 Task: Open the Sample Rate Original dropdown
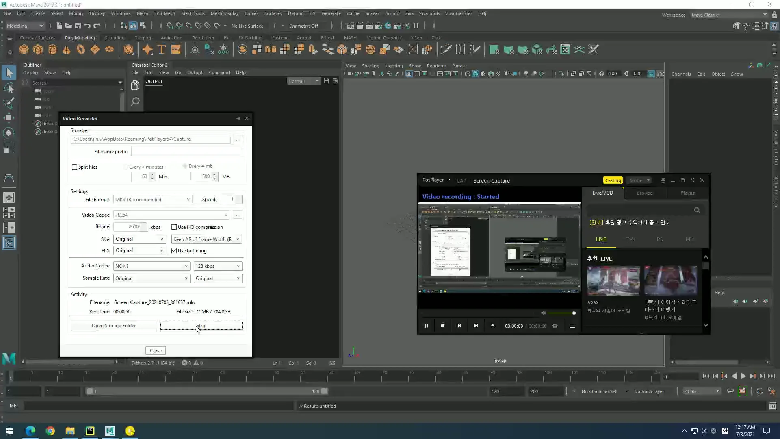coord(152,278)
